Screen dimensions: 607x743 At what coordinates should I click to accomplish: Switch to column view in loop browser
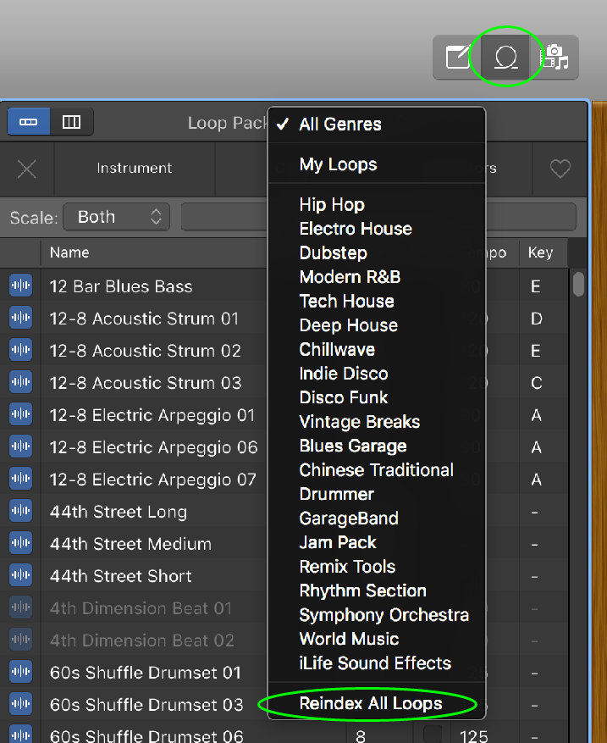(72, 122)
